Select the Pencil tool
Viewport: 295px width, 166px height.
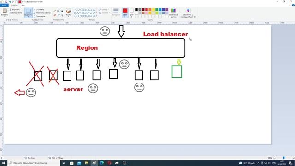55,11
